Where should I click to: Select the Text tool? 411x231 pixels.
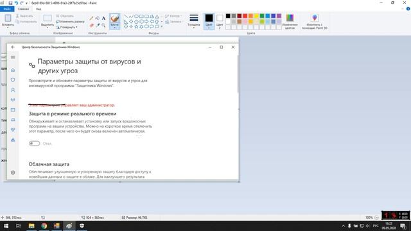(103, 18)
